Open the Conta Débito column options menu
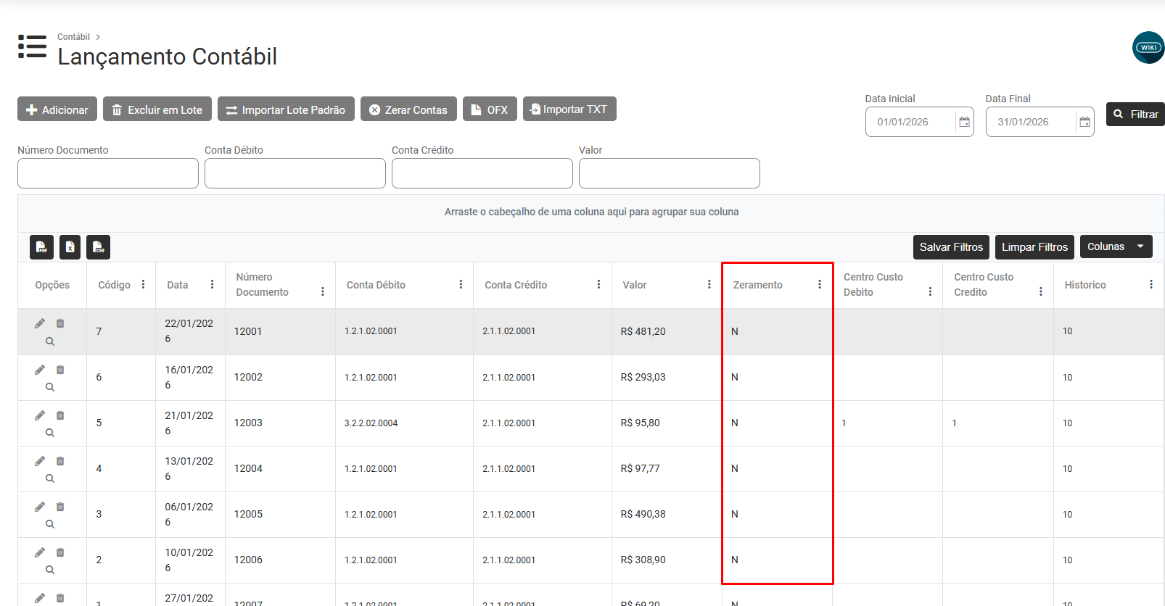This screenshot has height=606, width=1165. 461,284
